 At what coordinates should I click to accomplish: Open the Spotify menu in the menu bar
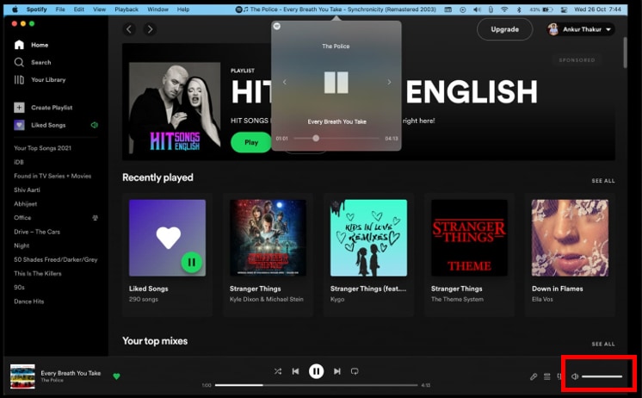[36, 9]
